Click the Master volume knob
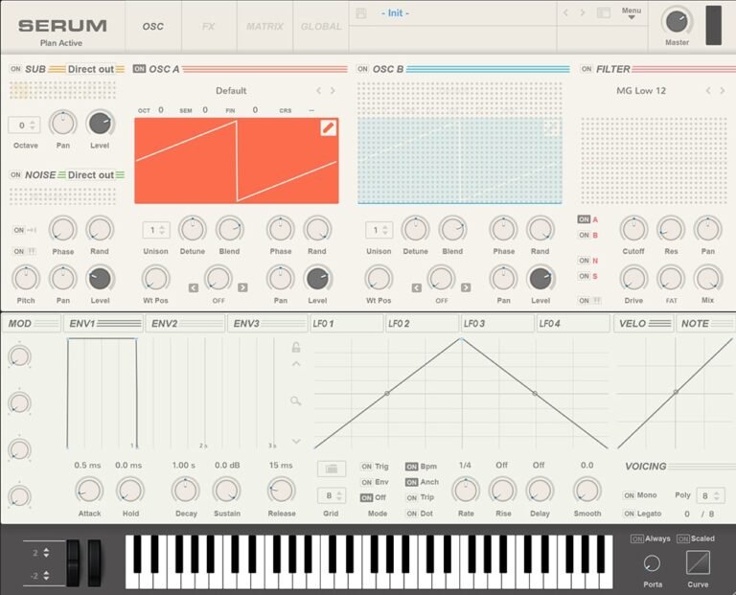Image resolution: width=736 pixels, height=595 pixels. [x=677, y=22]
